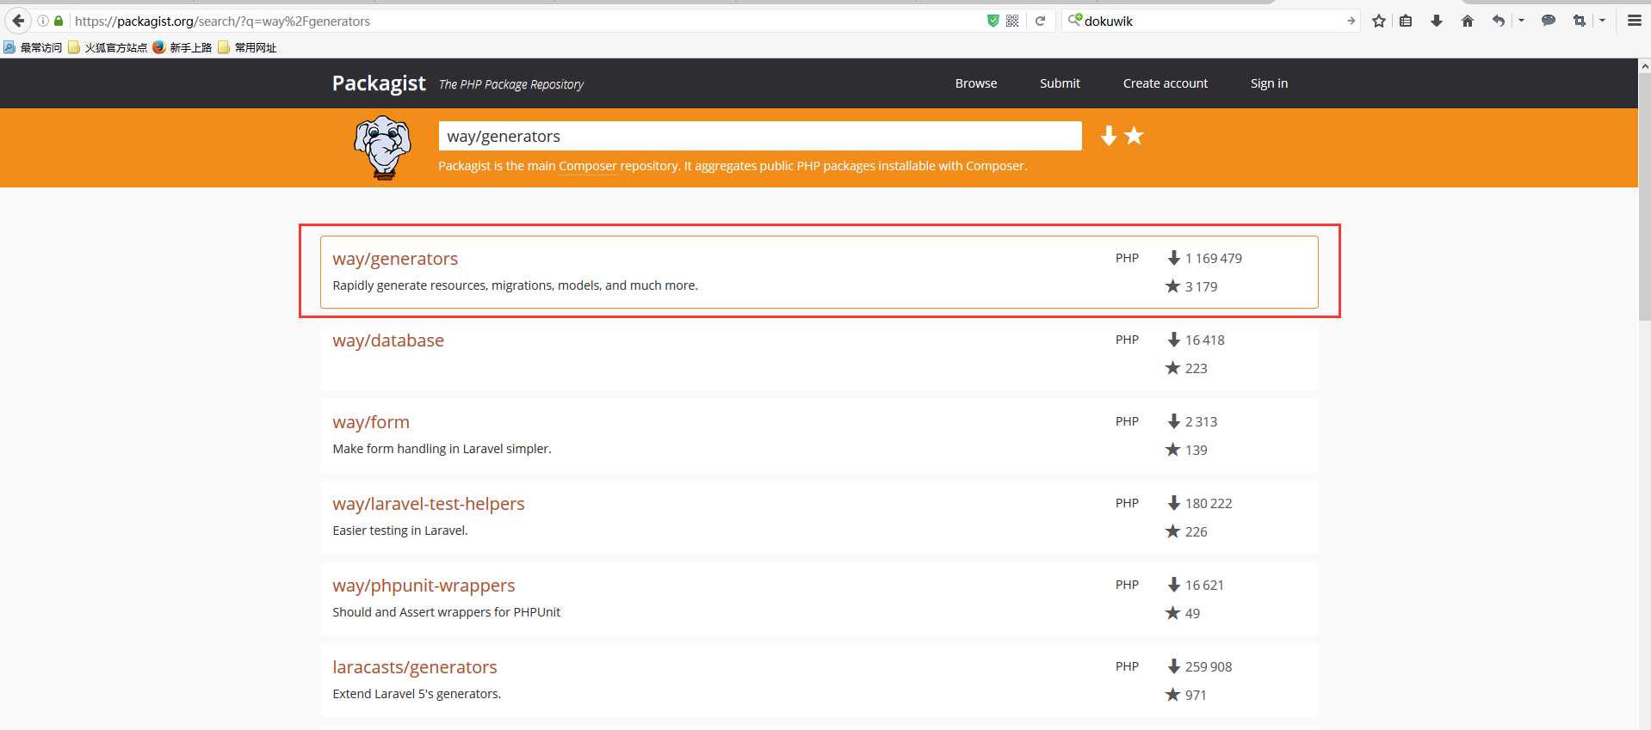Open the way/laravel-test-helpers package link
This screenshot has width=1651, height=730.
429,504
